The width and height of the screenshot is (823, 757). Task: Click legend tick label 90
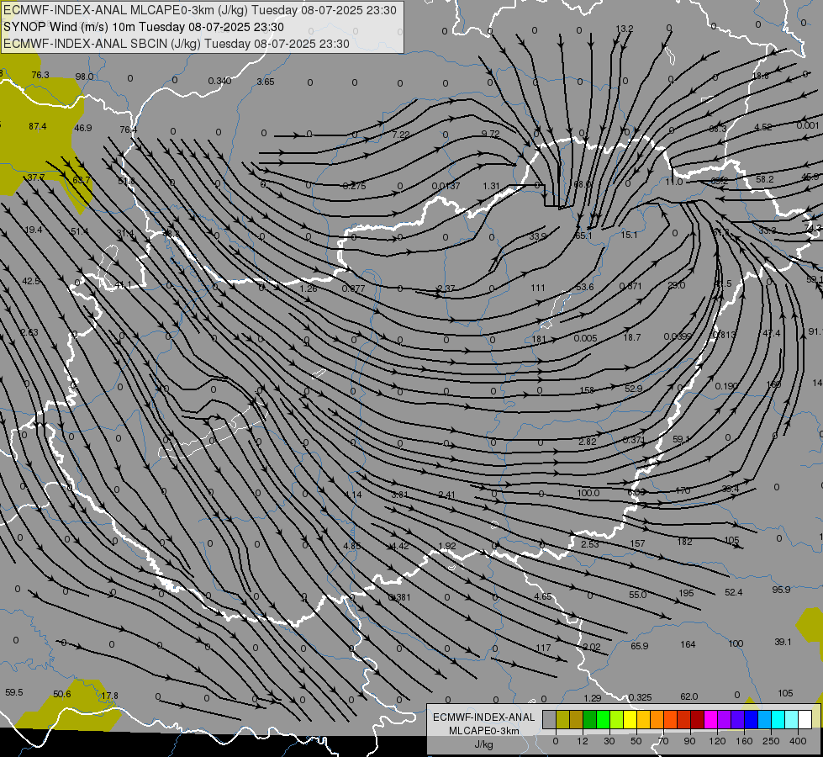[689, 741]
